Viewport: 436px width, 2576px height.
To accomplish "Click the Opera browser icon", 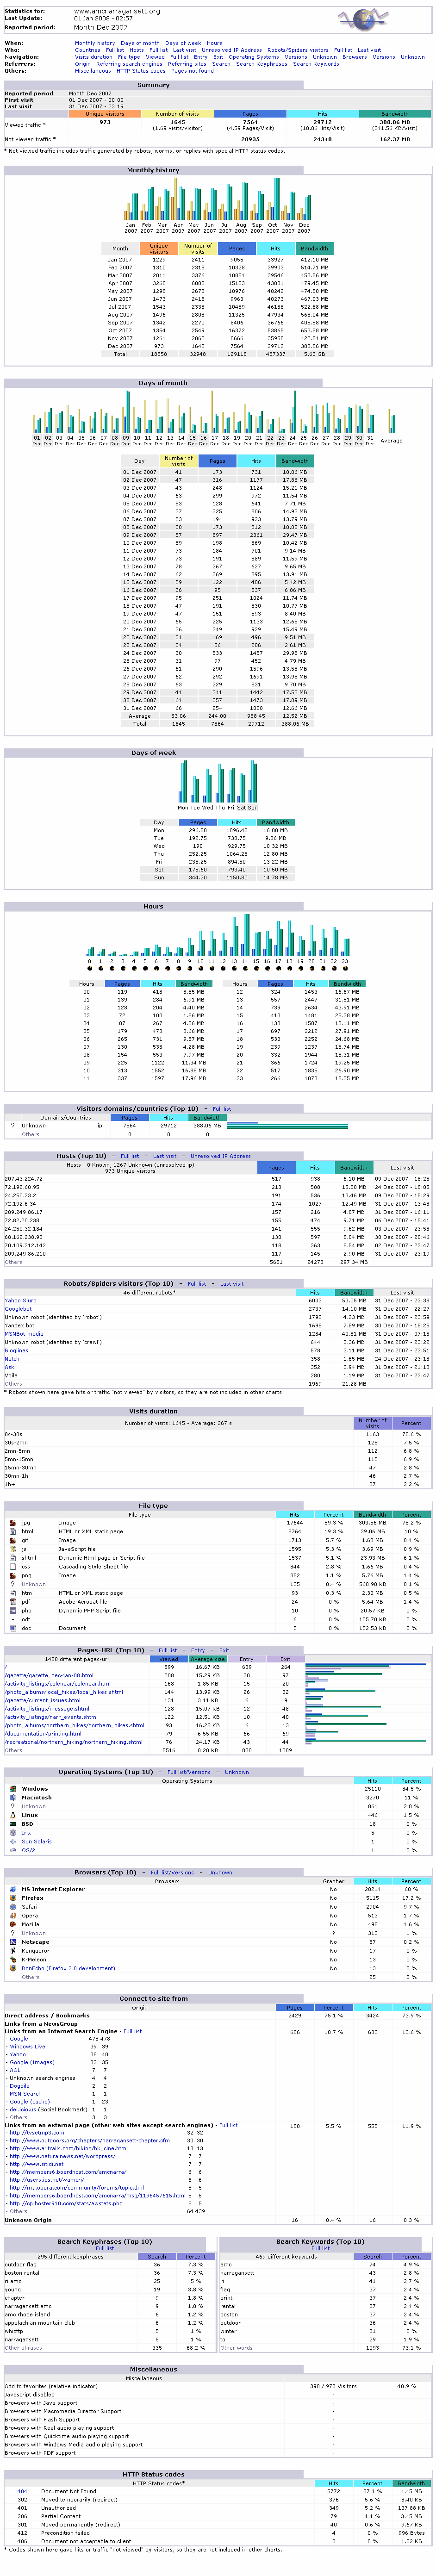I will [12, 1915].
